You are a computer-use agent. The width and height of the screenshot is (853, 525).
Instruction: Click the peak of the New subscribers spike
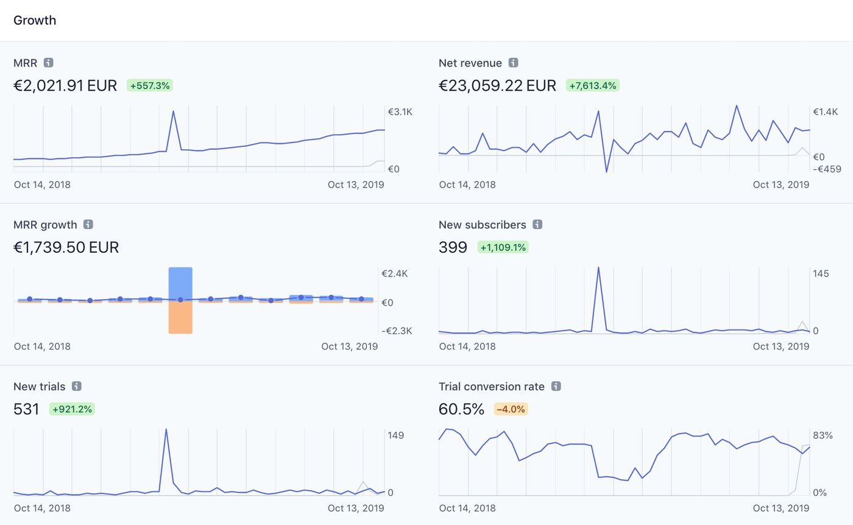click(598, 268)
